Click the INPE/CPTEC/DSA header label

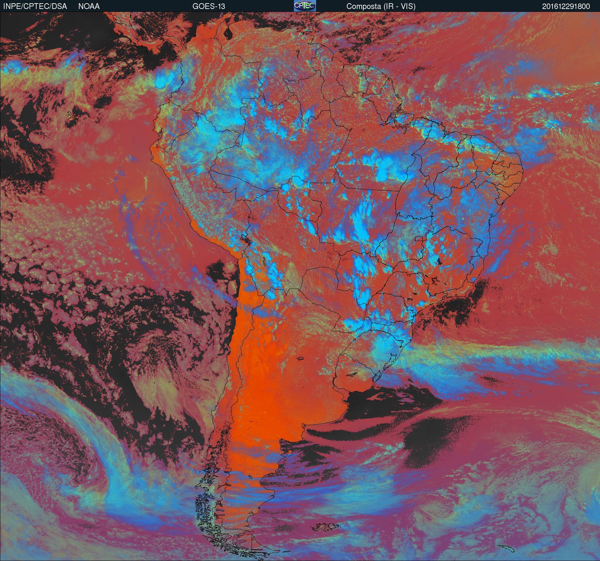(35, 6)
